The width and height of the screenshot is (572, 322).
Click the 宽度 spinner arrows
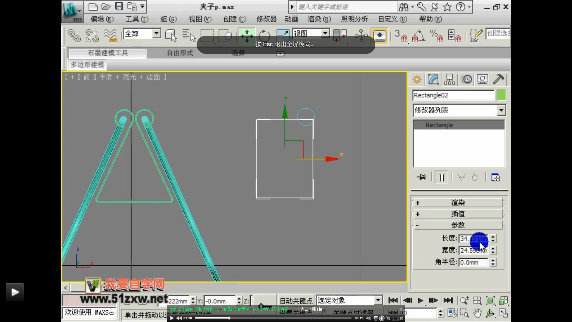point(493,250)
